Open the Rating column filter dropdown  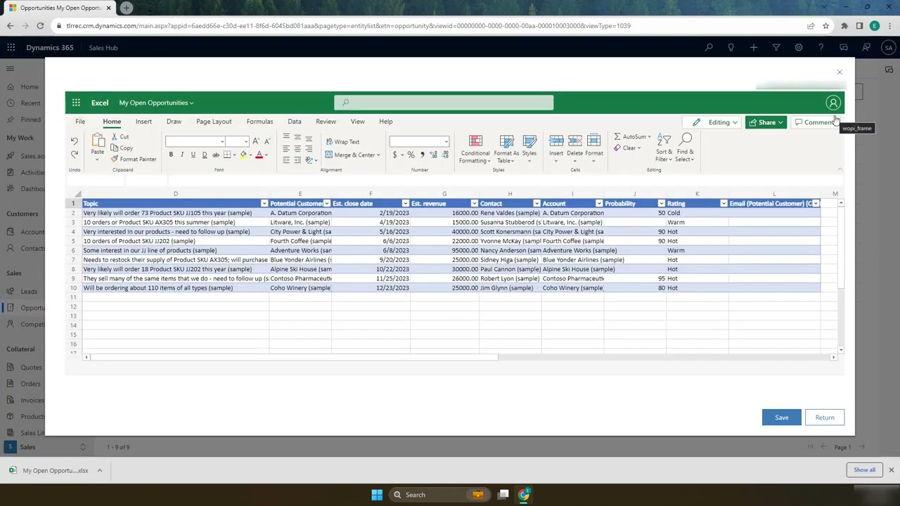coord(724,204)
